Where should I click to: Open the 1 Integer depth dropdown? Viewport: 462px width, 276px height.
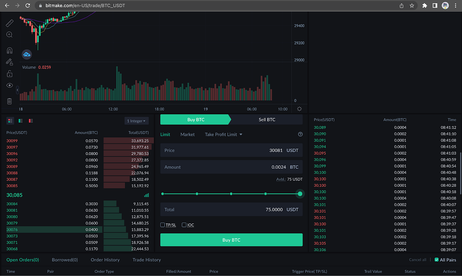coord(136,121)
